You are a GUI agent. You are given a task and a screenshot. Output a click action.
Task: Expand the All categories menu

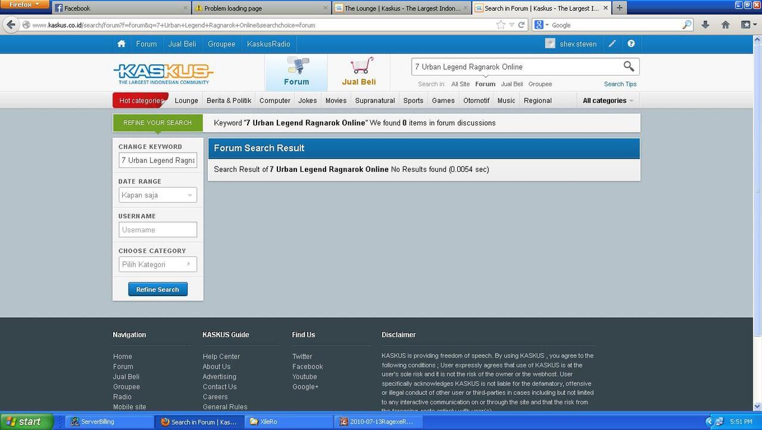[x=608, y=101]
